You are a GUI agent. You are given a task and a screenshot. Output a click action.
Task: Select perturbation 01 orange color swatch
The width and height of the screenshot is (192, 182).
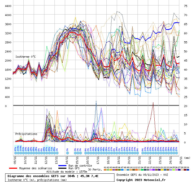(x=105, y=170)
